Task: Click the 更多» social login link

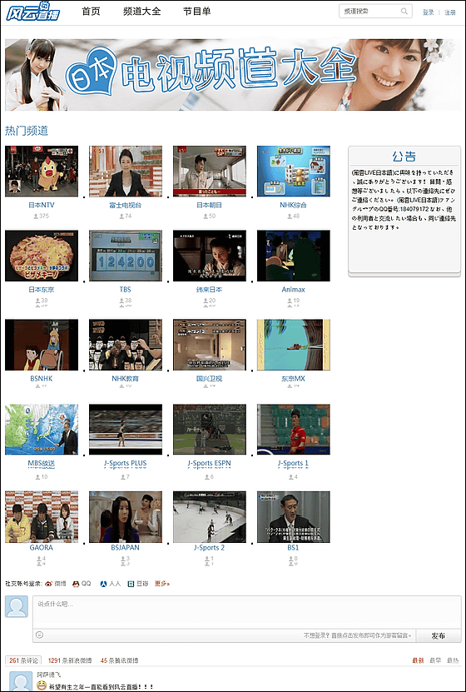Action: [x=161, y=584]
